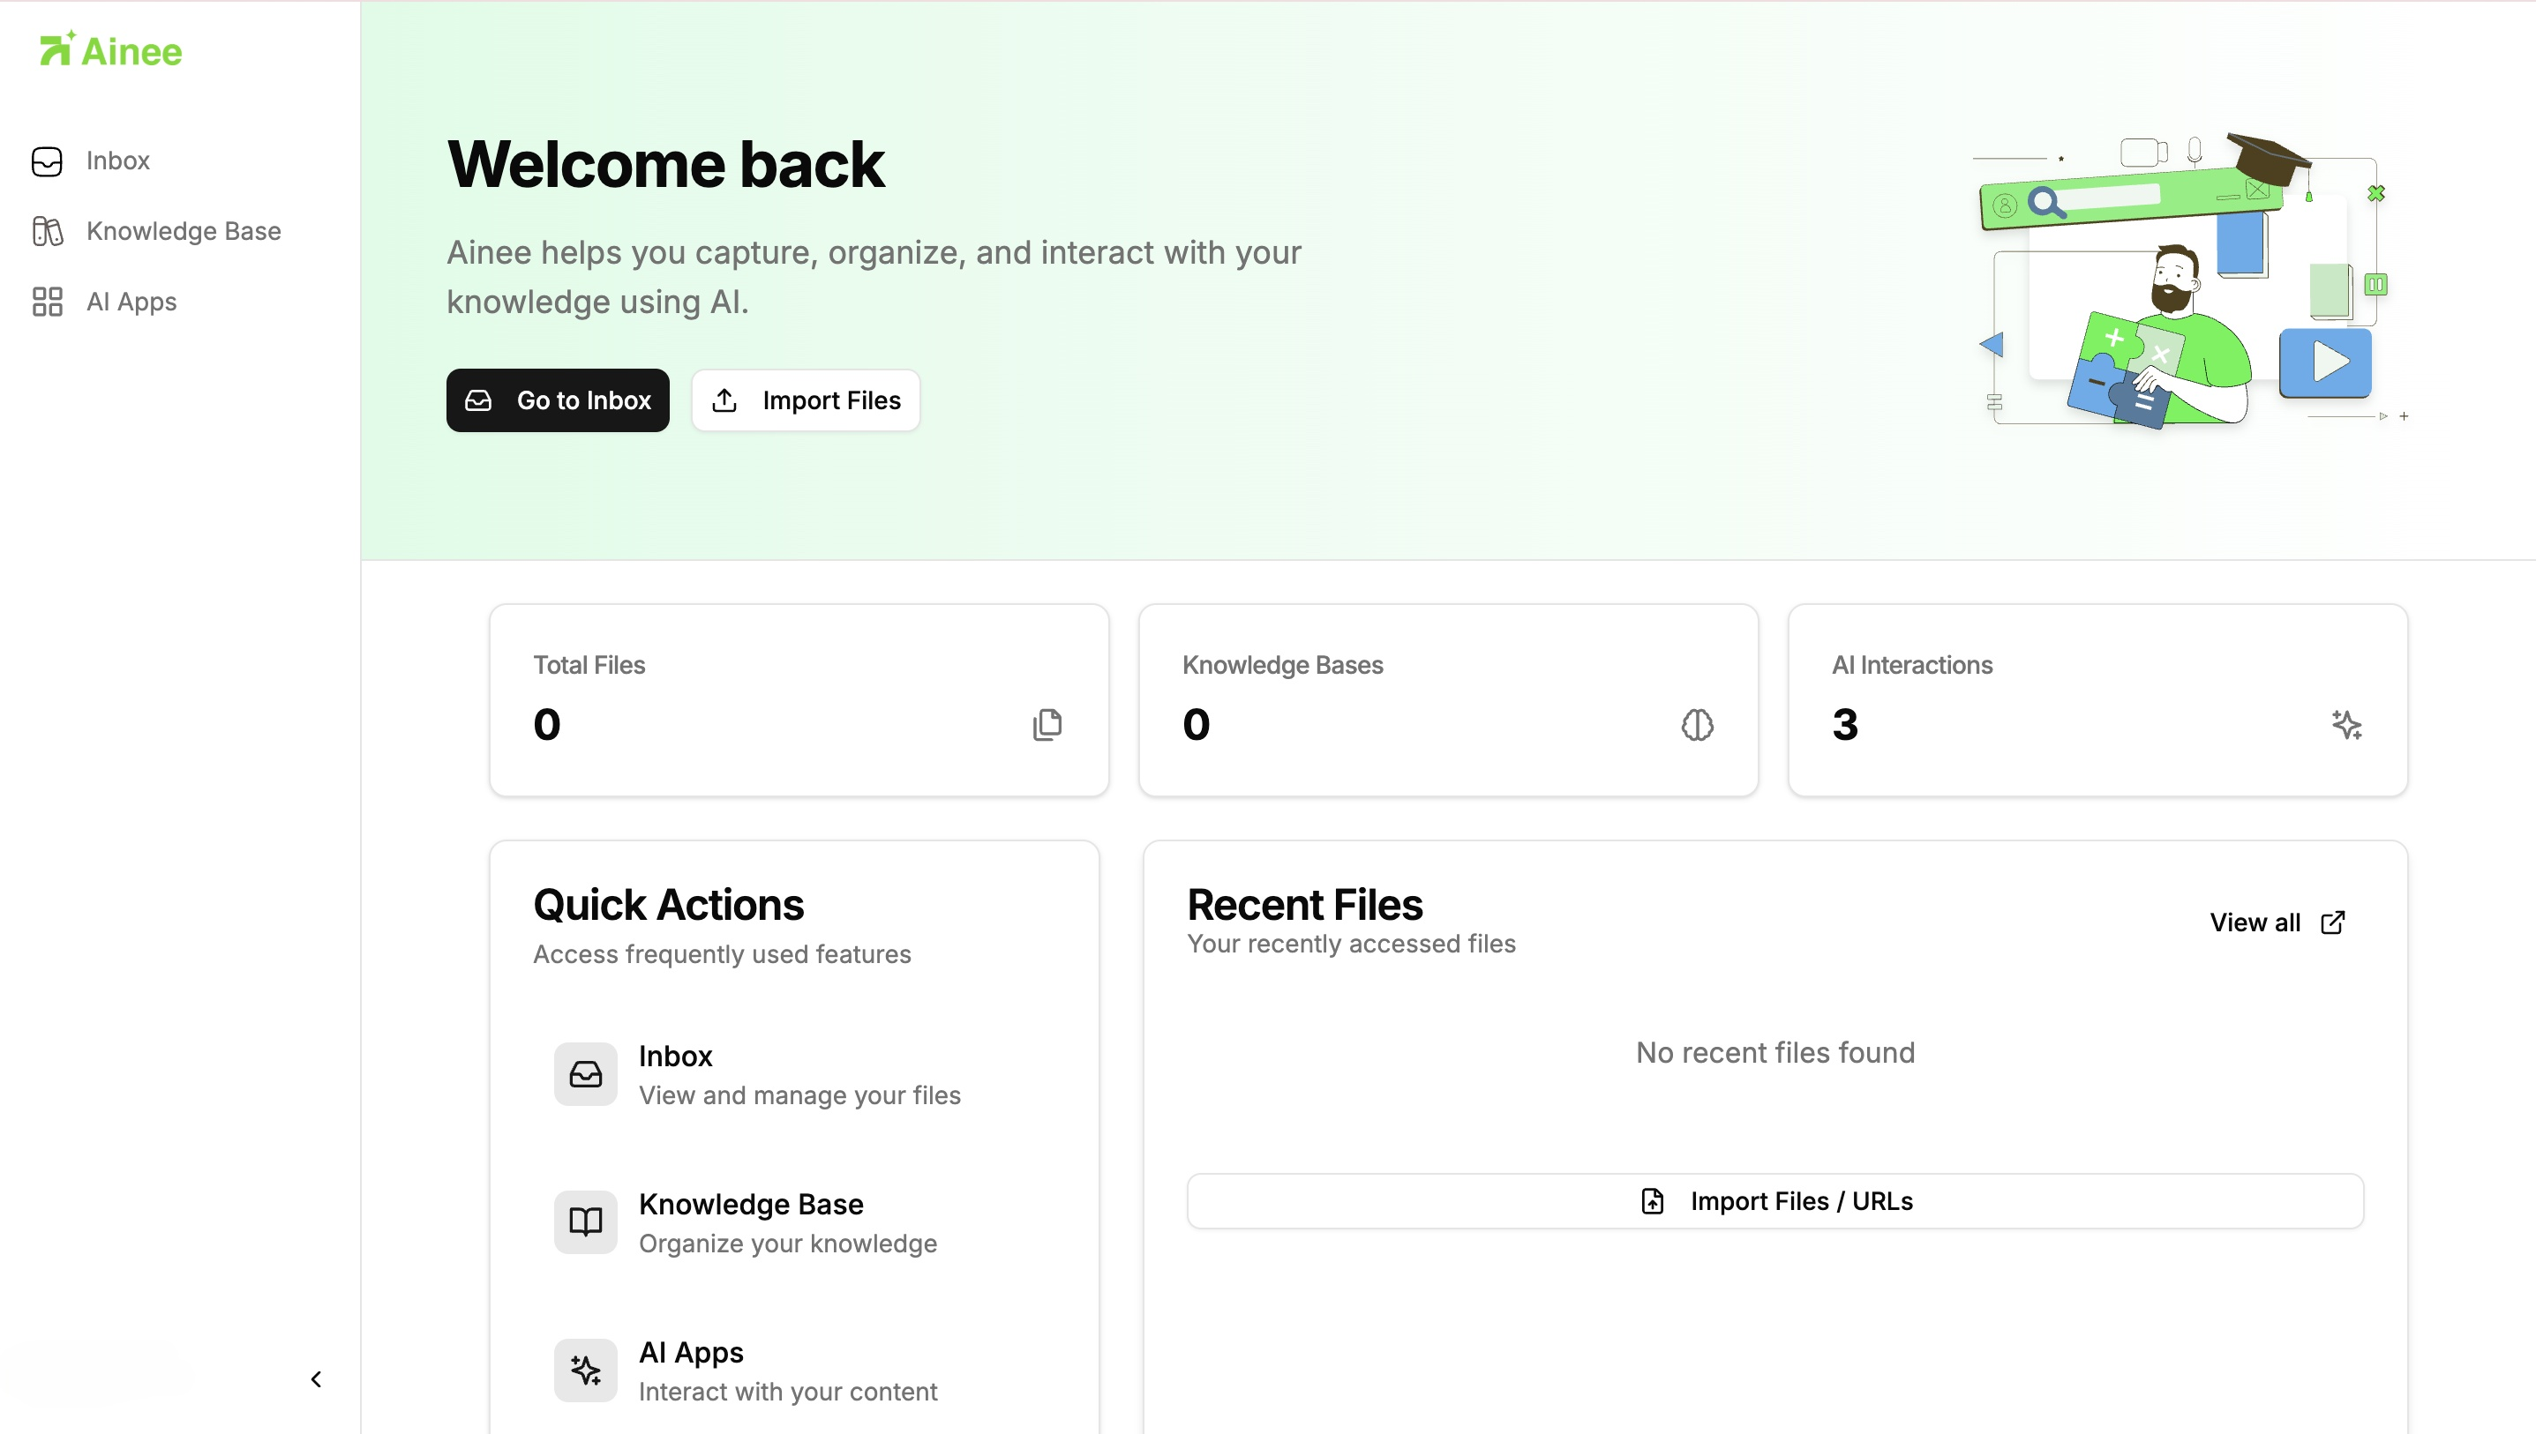
Task: Open Knowledge Base from the sidebar menu
Action: click(x=184, y=231)
